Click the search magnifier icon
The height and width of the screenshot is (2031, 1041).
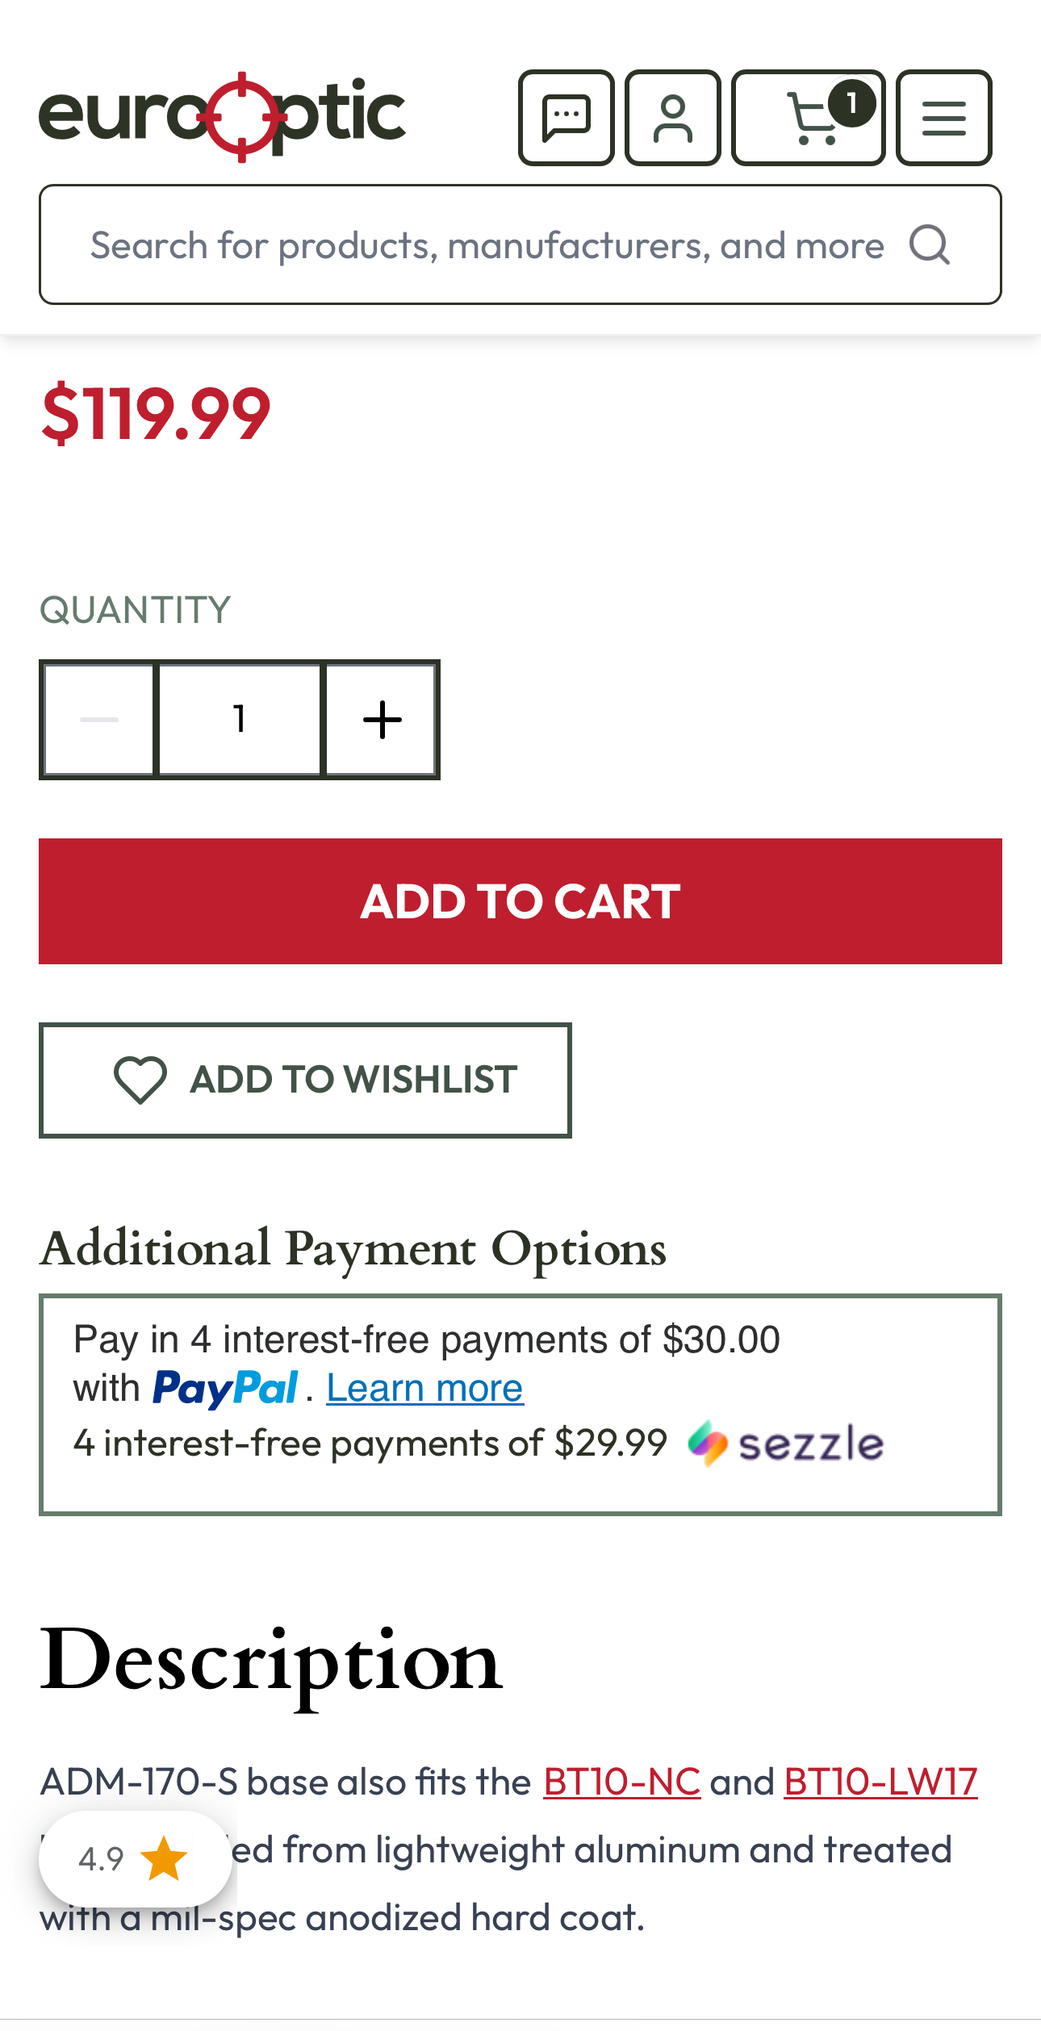click(930, 244)
